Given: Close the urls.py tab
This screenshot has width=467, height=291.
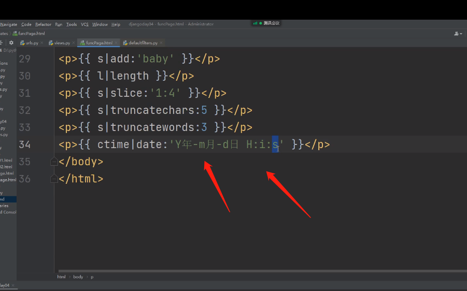Looking at the screenshot, I should (41, 43).
